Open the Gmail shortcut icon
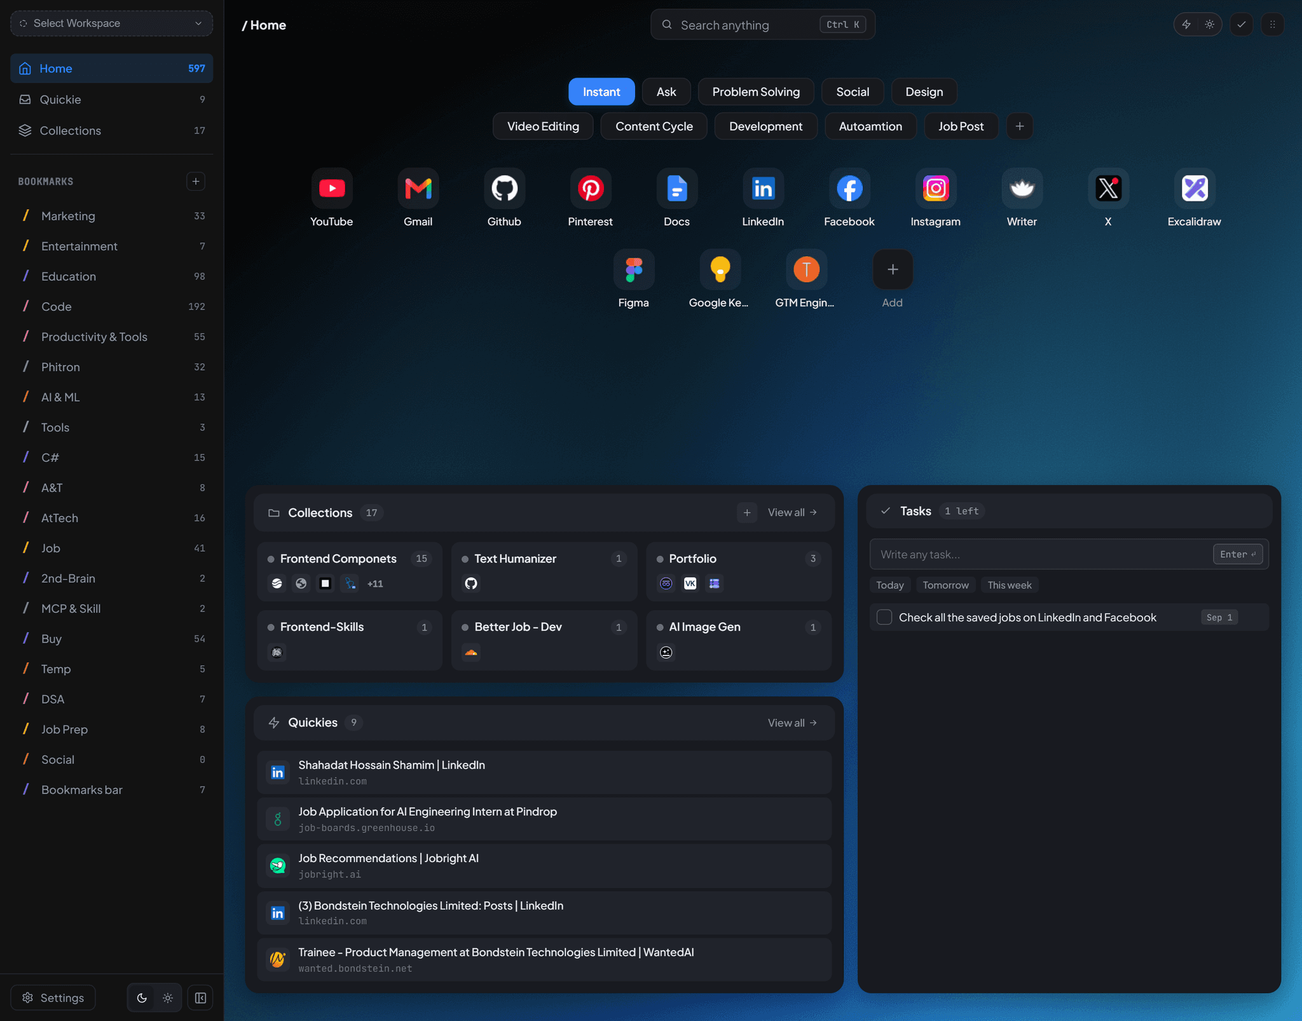The image size is (1302, 1021). click(x=418, y=188)
